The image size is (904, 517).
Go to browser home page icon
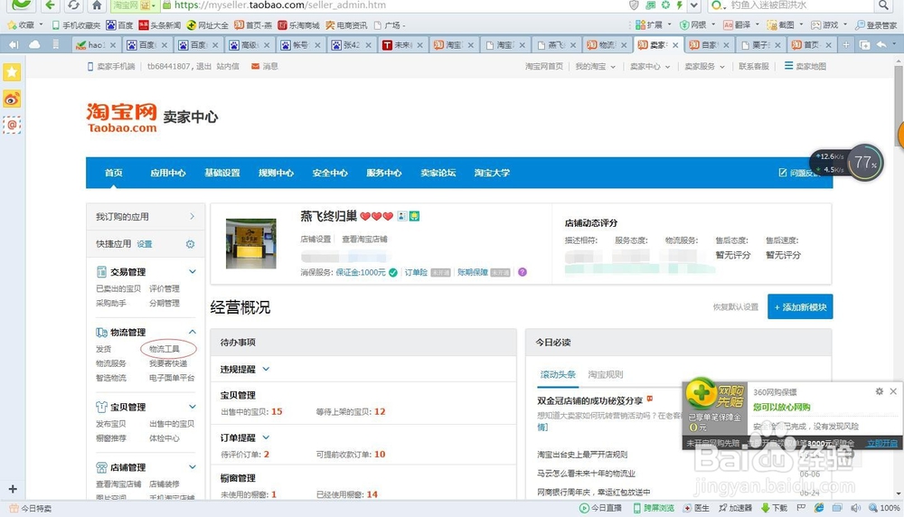pyautogui.click(x=97, y=5)
